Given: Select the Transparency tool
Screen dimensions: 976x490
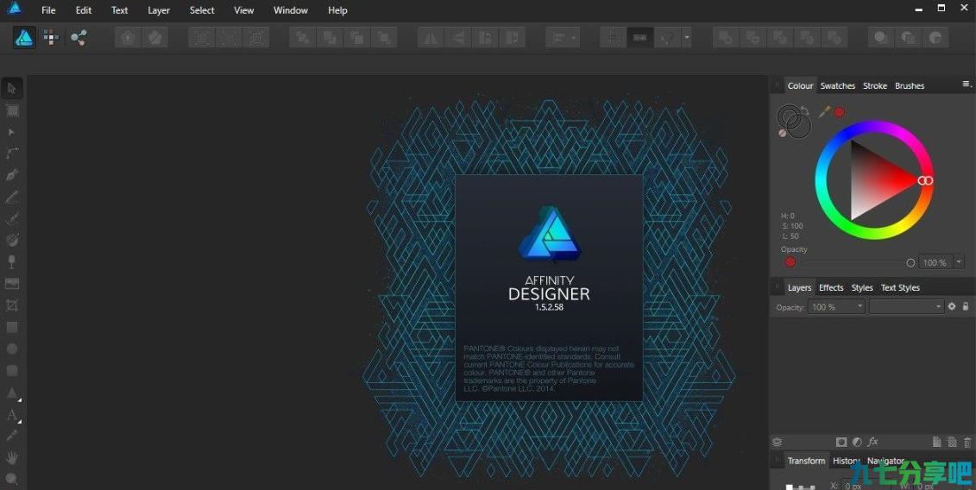Looking at the screenshot, I should point(12,261).
